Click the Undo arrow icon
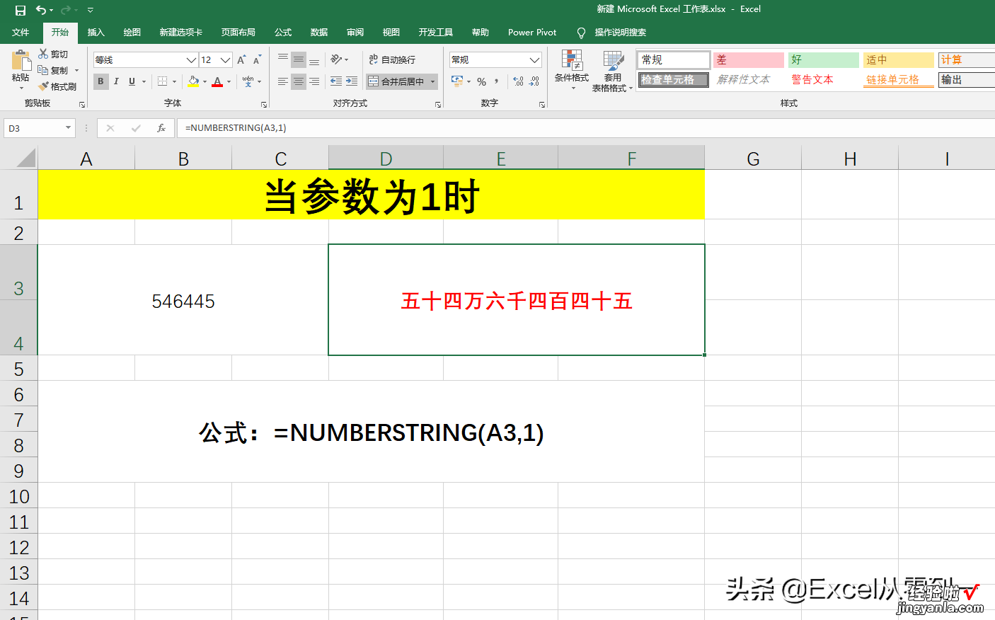Screen dimensions: 995x620 point(41,10)
